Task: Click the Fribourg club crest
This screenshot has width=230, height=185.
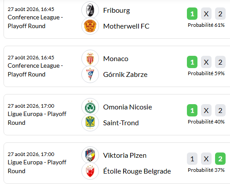Action: coord(90,10)
